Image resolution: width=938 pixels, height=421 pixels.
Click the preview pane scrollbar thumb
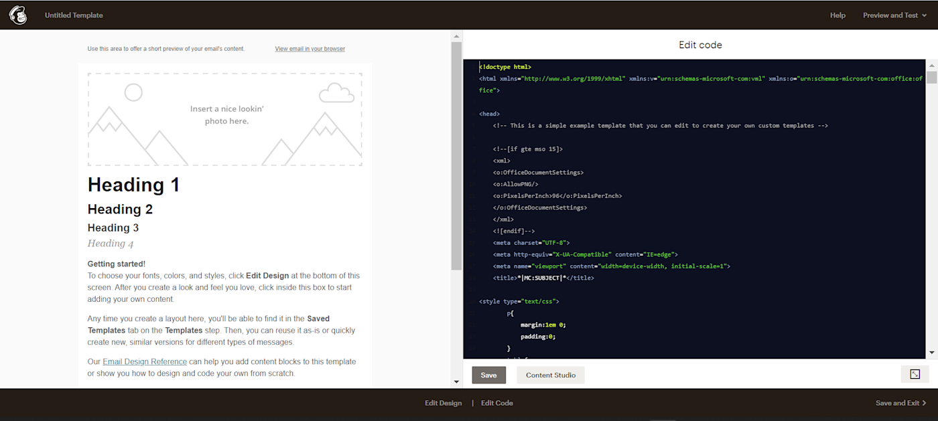click(457, 155)
